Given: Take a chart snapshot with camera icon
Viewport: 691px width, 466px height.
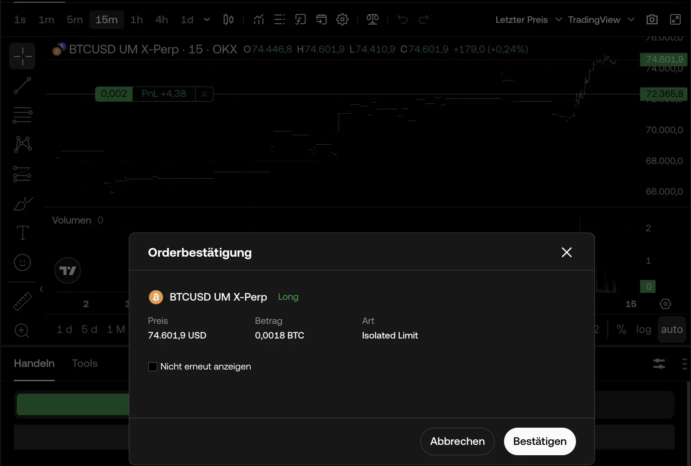Looking at the screenshot, I should pos(652,19).
